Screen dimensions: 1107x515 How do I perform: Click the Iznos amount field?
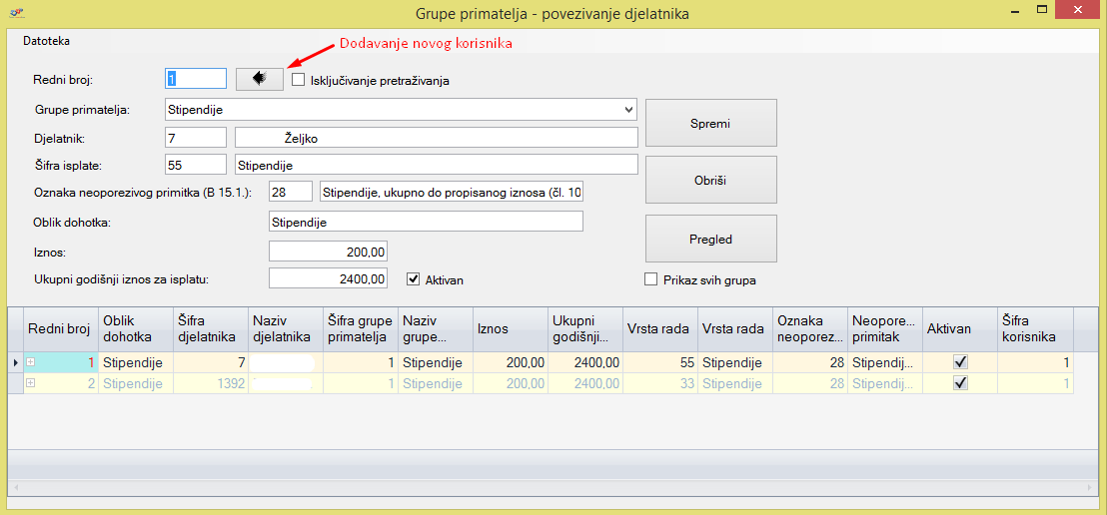click(328, 252)
